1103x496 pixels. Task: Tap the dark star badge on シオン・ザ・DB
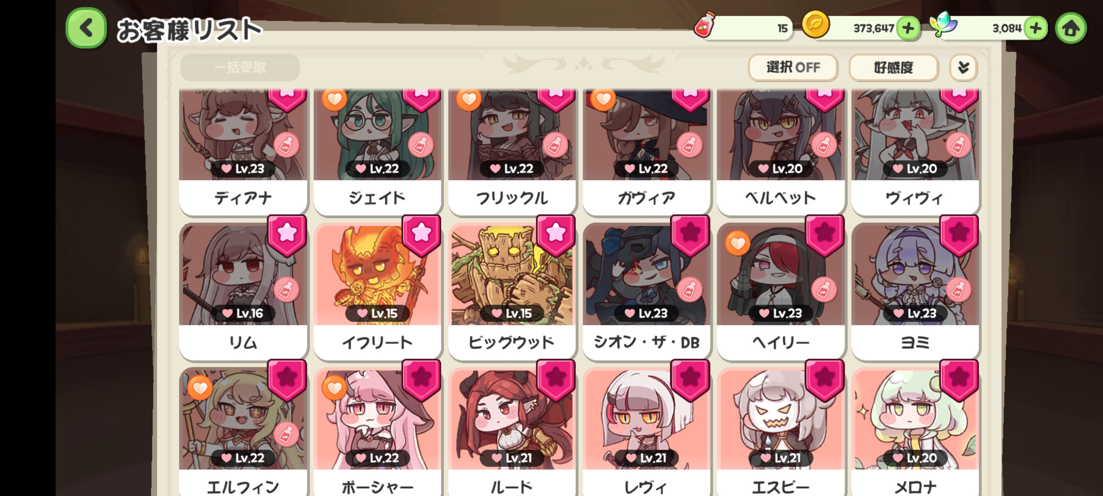(x=690, y=235)
